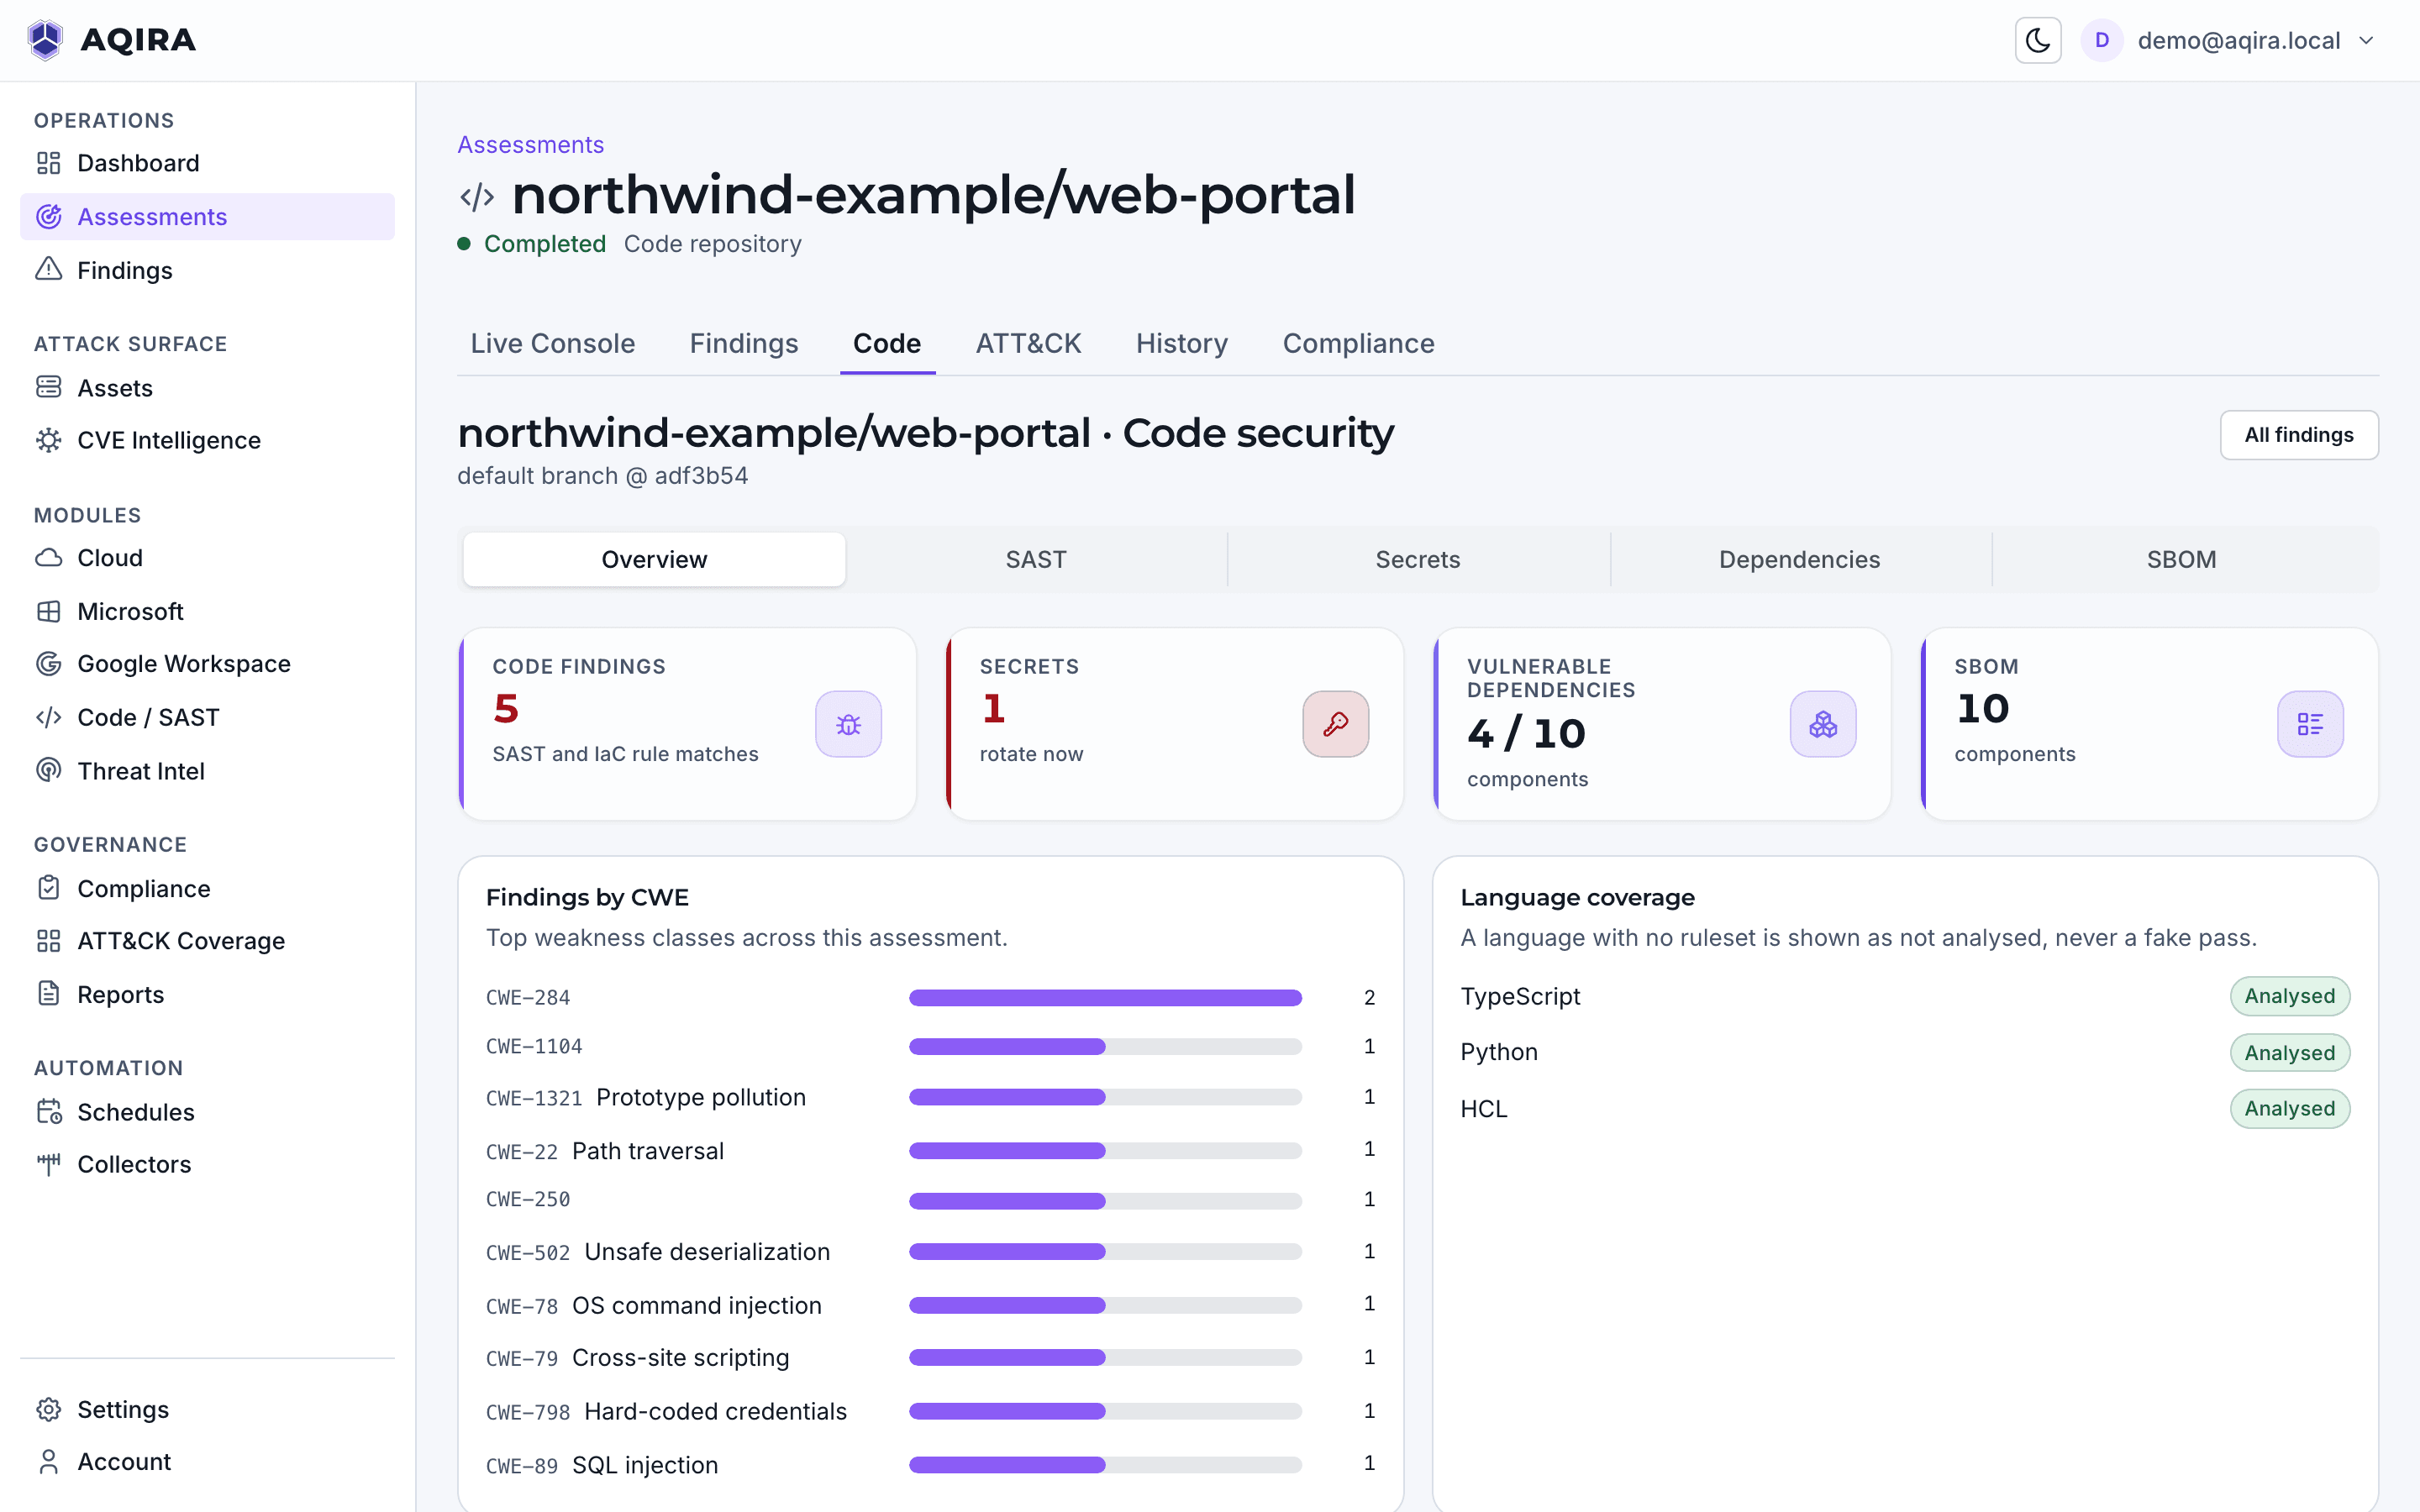The width and height of the screenshot is (2420, 1512).
Task: Click the Settings gear icon
Action: tap(48, 1409)
